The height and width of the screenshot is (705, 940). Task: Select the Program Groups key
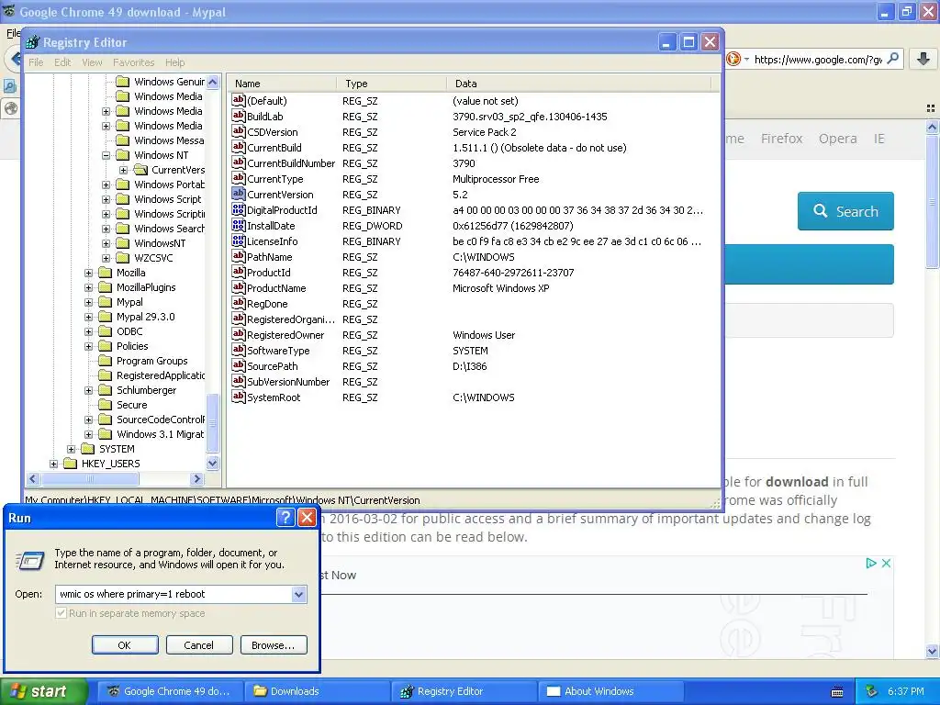click(151, 360)
